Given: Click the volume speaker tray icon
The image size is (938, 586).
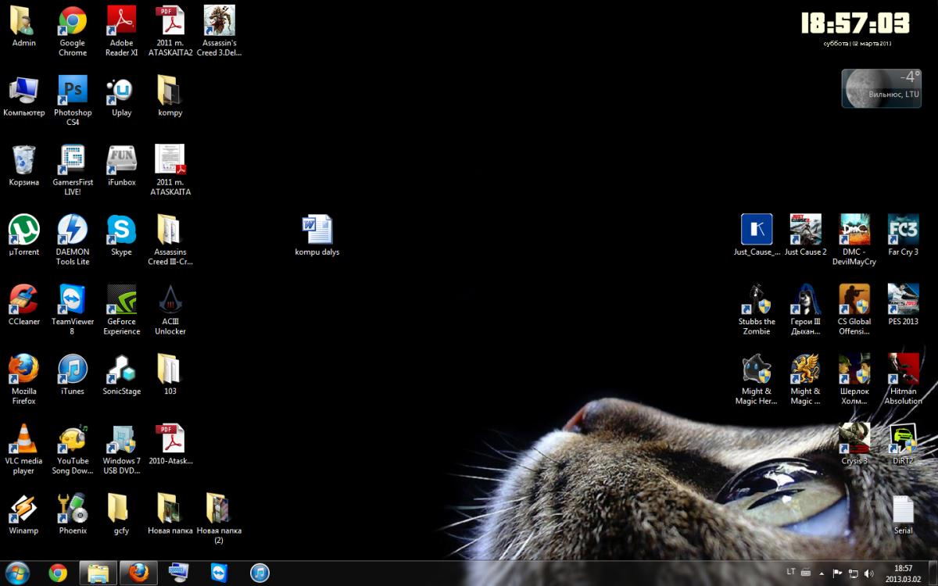Looking at the screenshot, I should click(869, 573).
